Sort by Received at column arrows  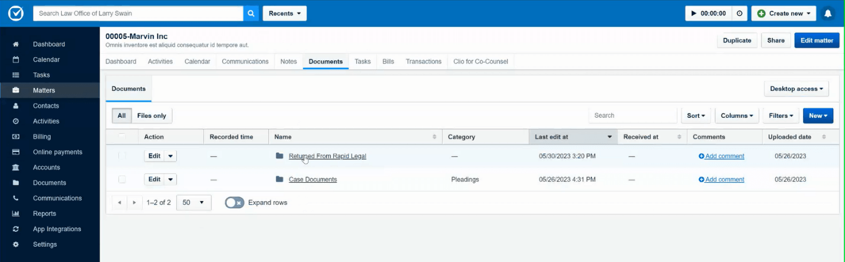click(x=679, y=137)
